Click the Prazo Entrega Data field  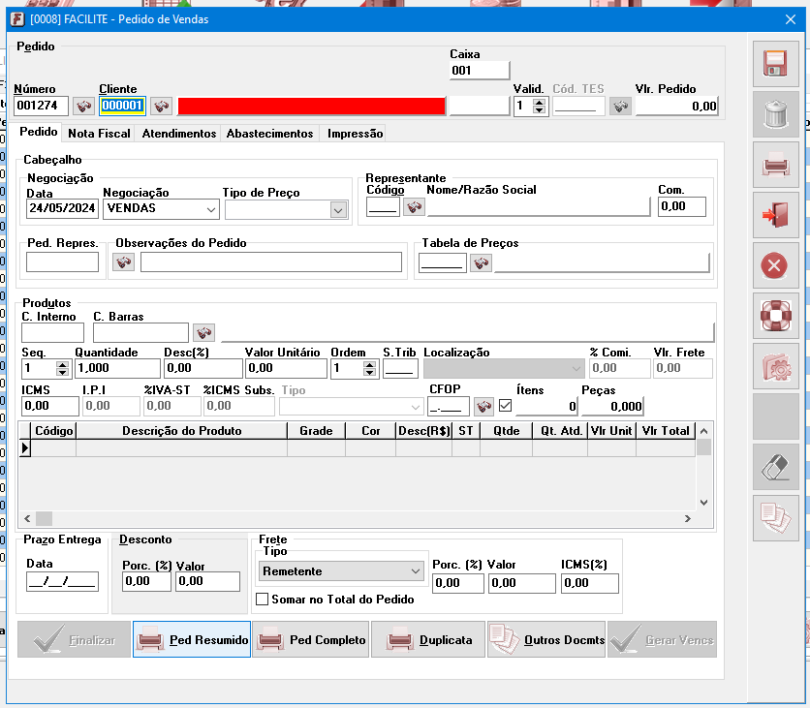[63, 581]
